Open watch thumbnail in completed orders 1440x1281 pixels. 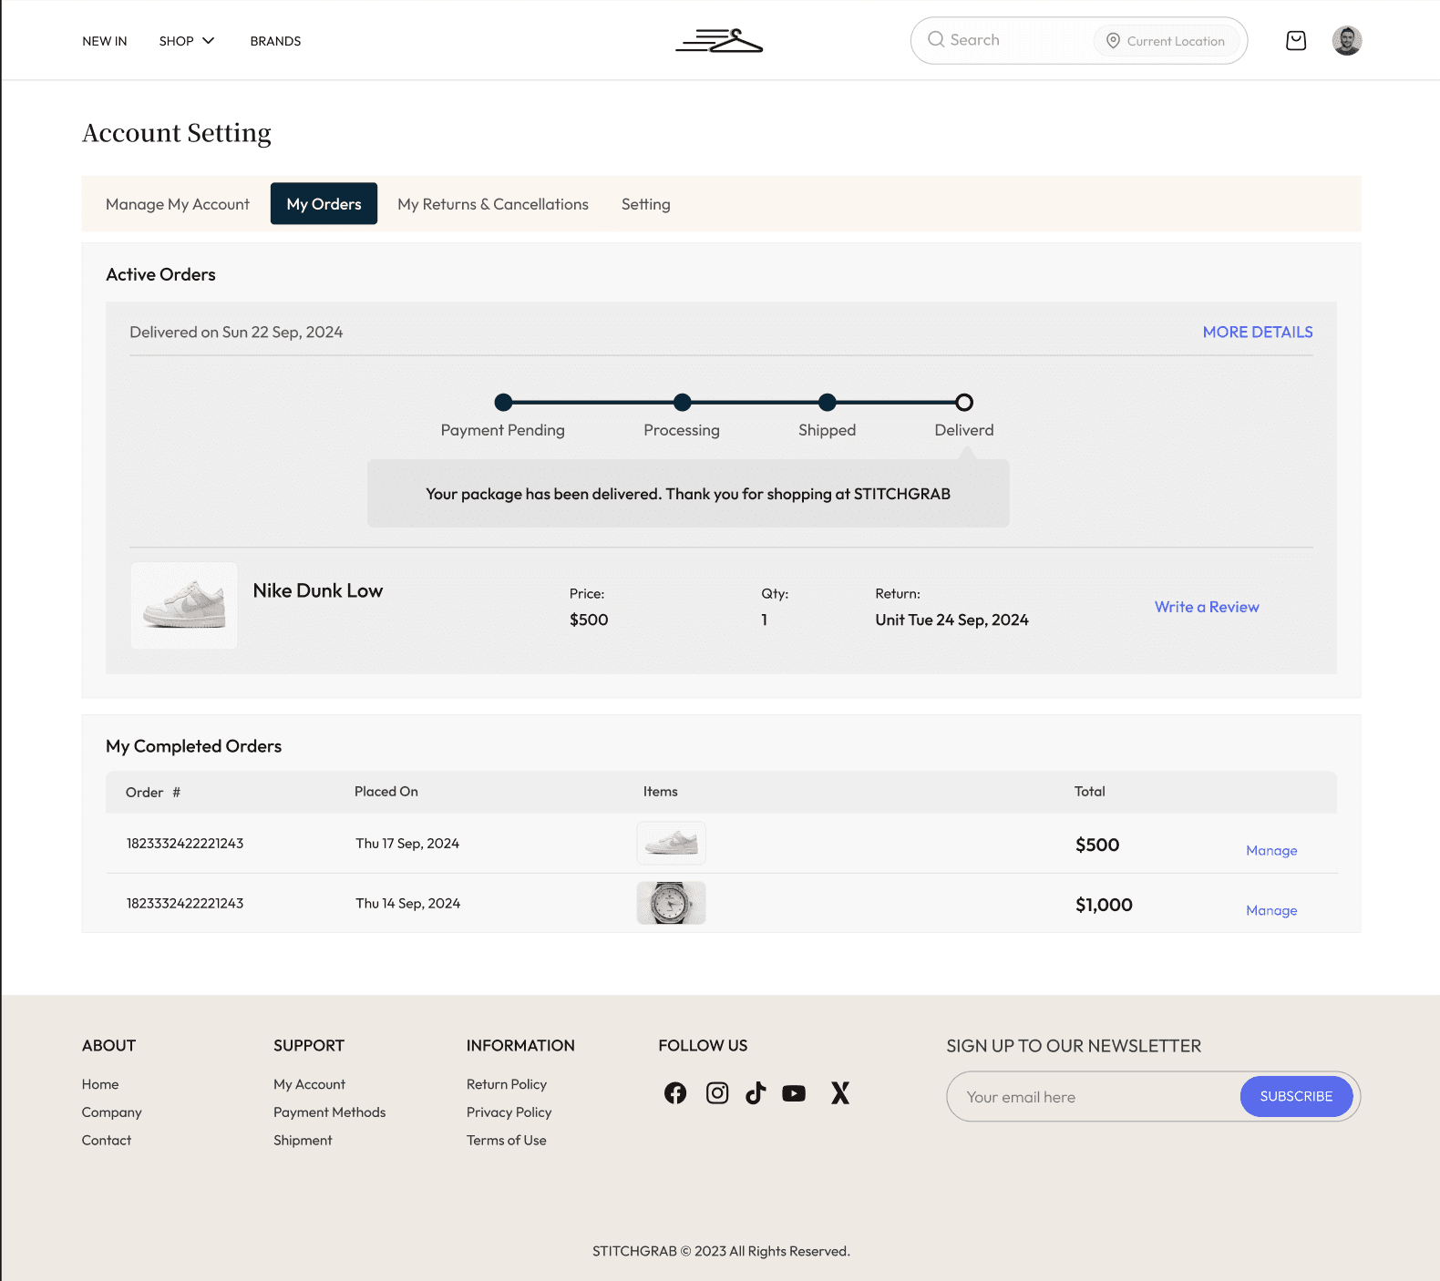coord(671,903)
